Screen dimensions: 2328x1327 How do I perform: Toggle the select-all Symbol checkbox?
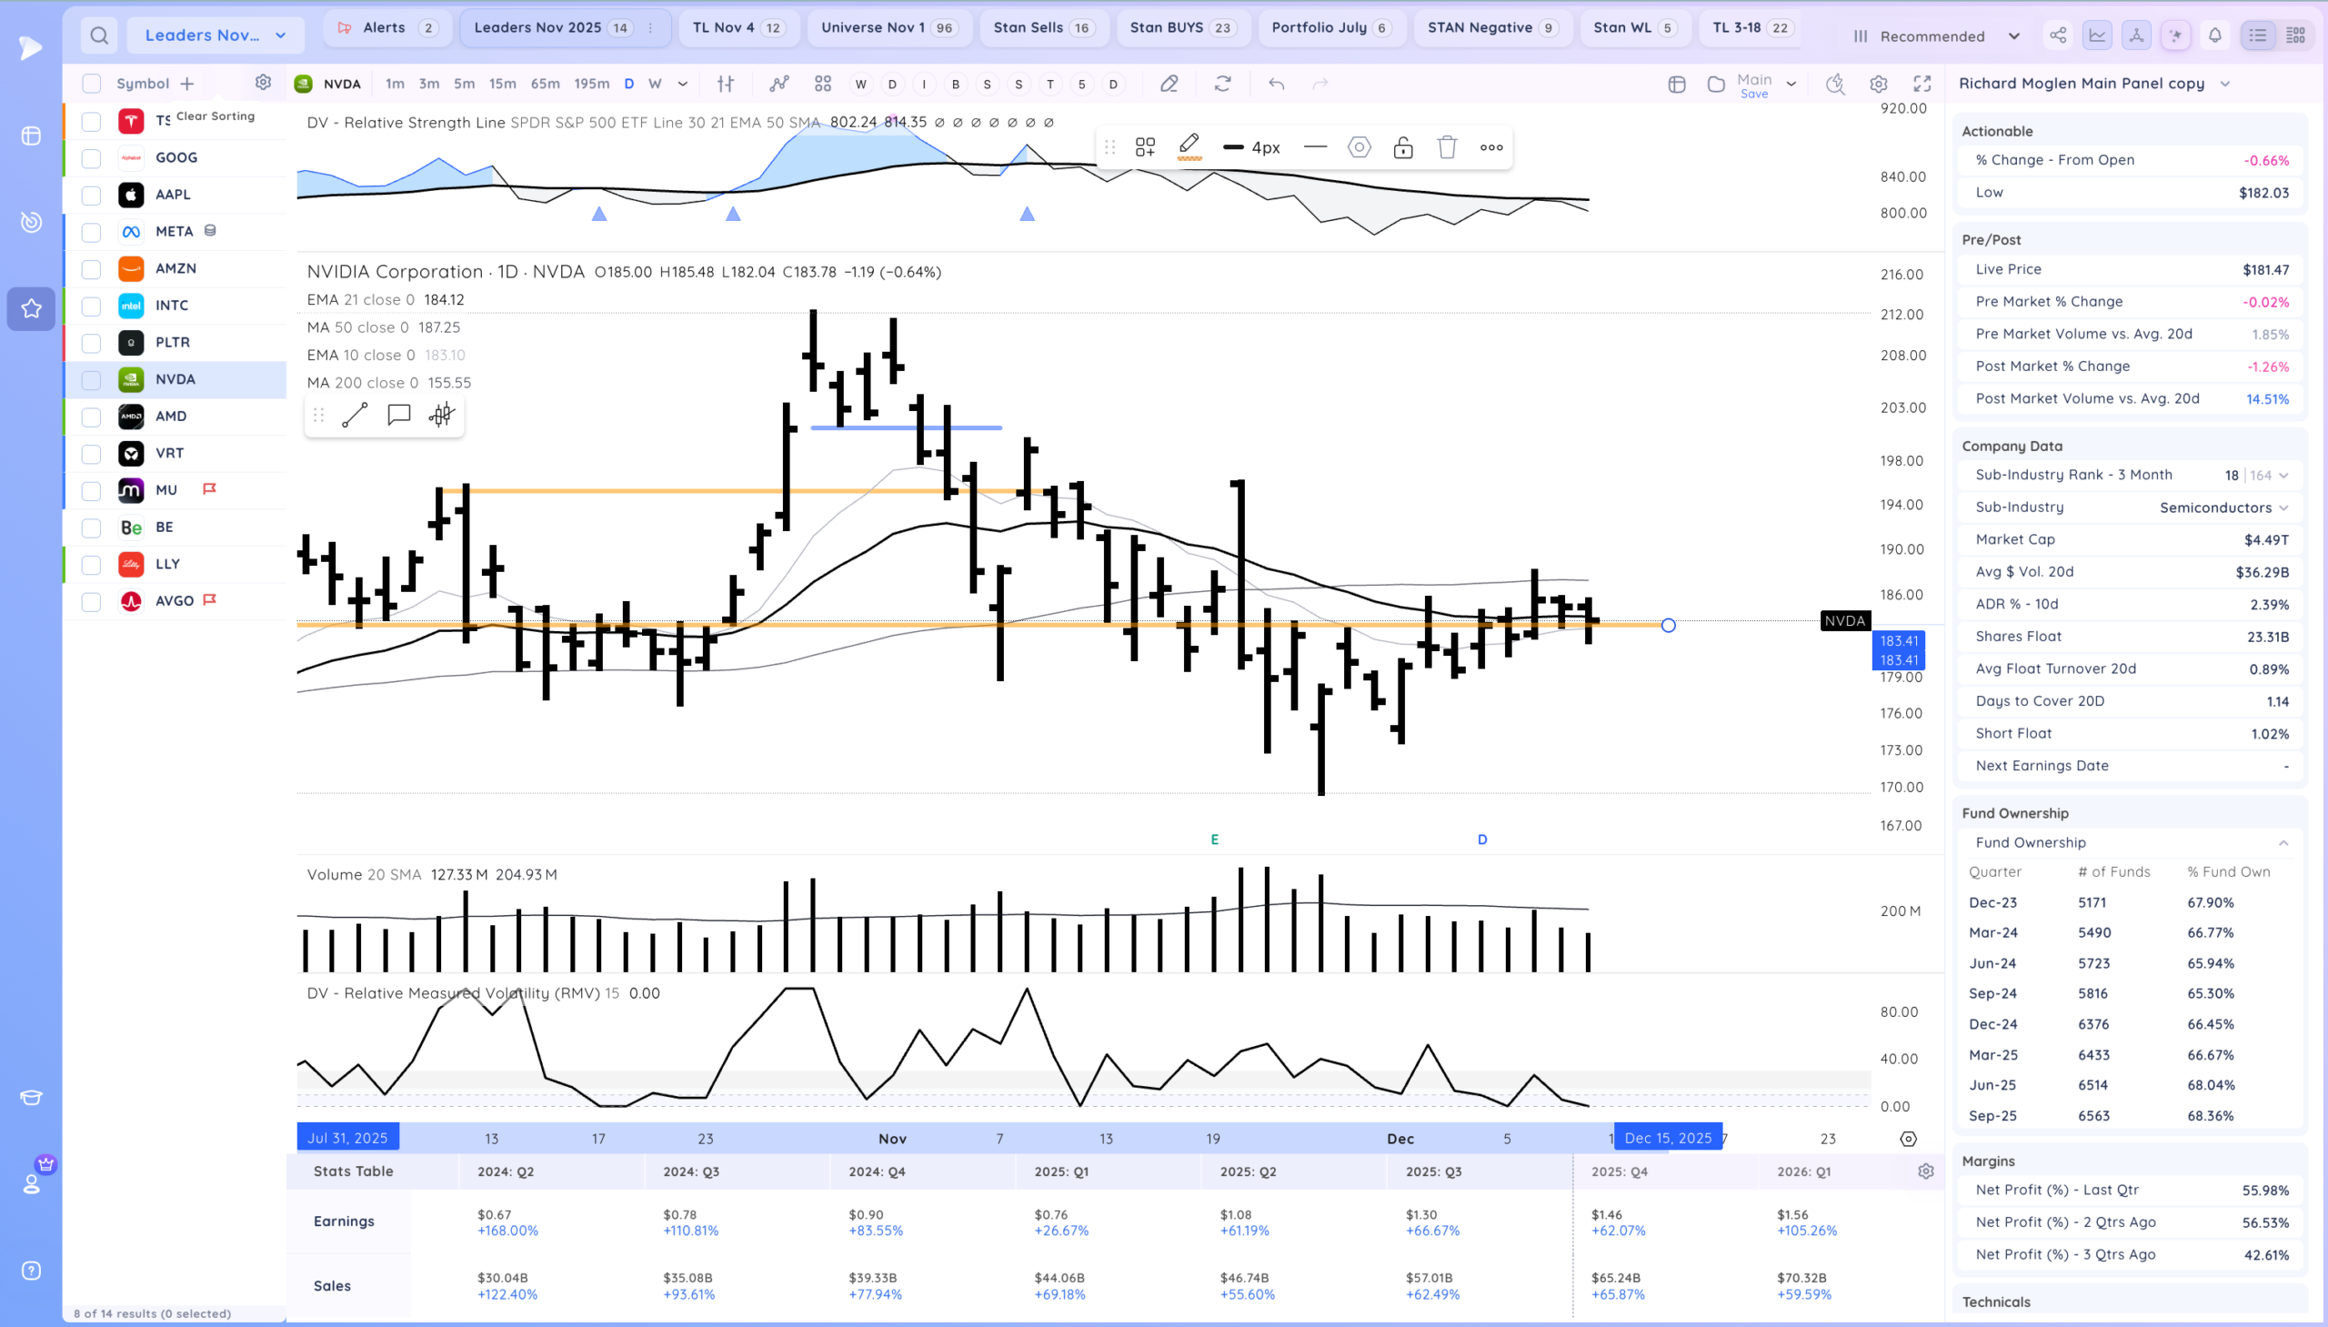pyautogui.click(x=91, y=84)
